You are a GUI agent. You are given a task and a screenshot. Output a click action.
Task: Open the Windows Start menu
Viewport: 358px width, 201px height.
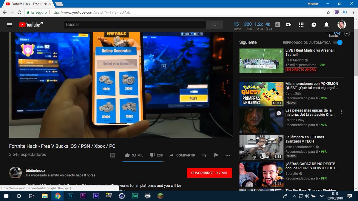click(x=6, y=196)
